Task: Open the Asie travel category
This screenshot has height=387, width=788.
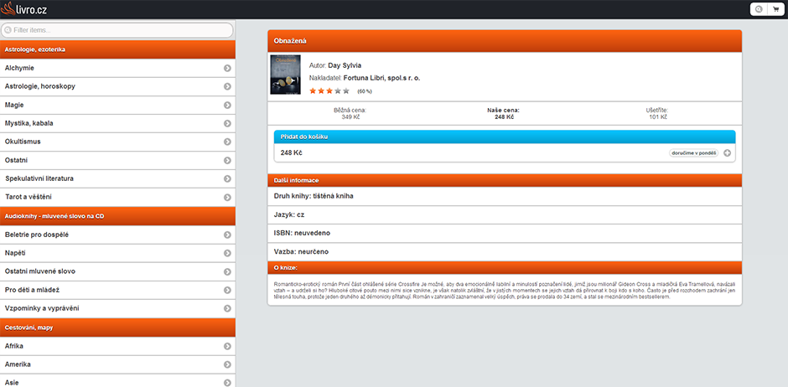Action: (x=117, y=381)
